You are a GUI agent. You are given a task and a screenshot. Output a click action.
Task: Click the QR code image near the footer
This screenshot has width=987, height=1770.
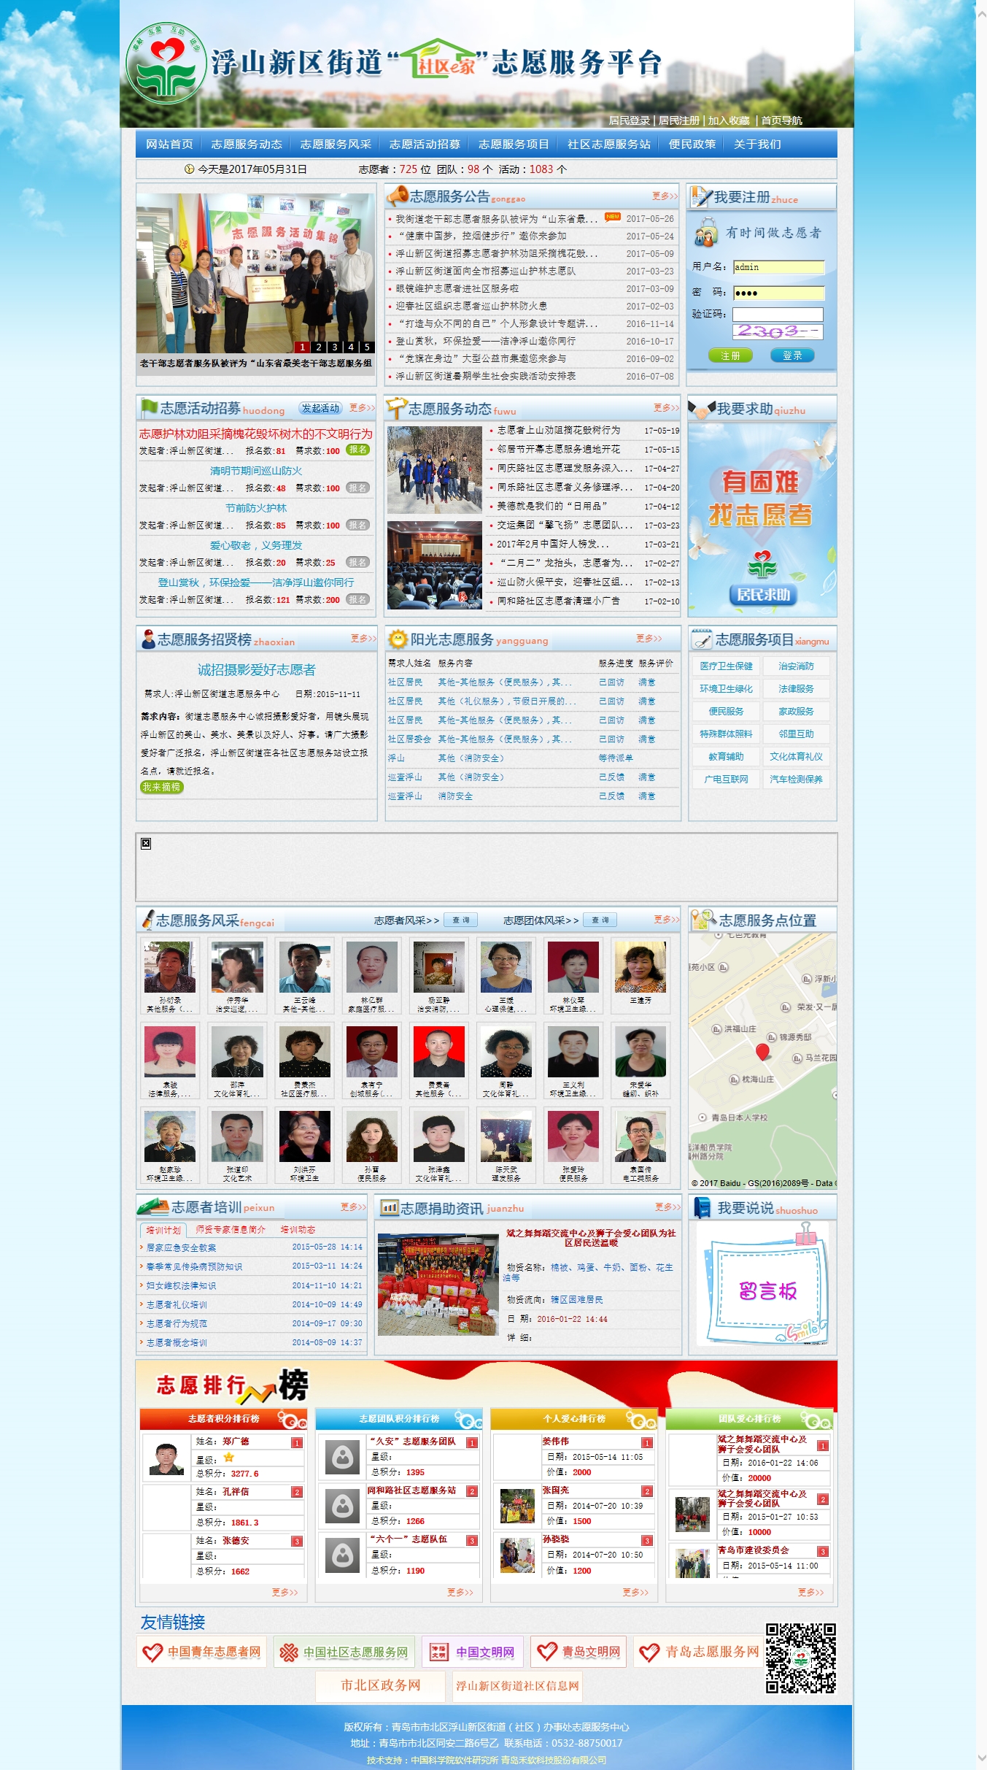coord(800,1658)
